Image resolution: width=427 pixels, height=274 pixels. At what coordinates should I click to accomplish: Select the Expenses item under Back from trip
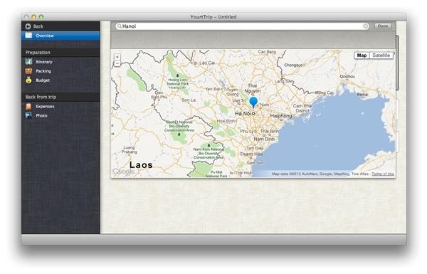coord(60,106)
